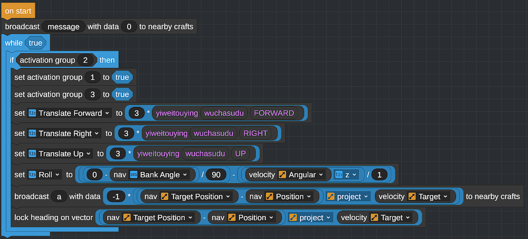Select the "while" loop block label

pyautogui.click(x=13, y=43)
